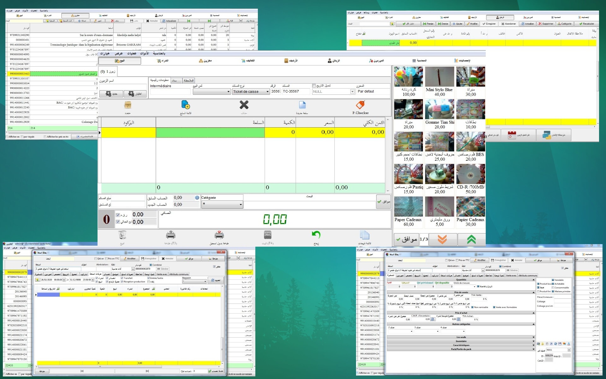Image resolution: width=606 pixels, height=379 pixels.
Task: Click the blue info icon beside previous balance
Action: point(197,198)
